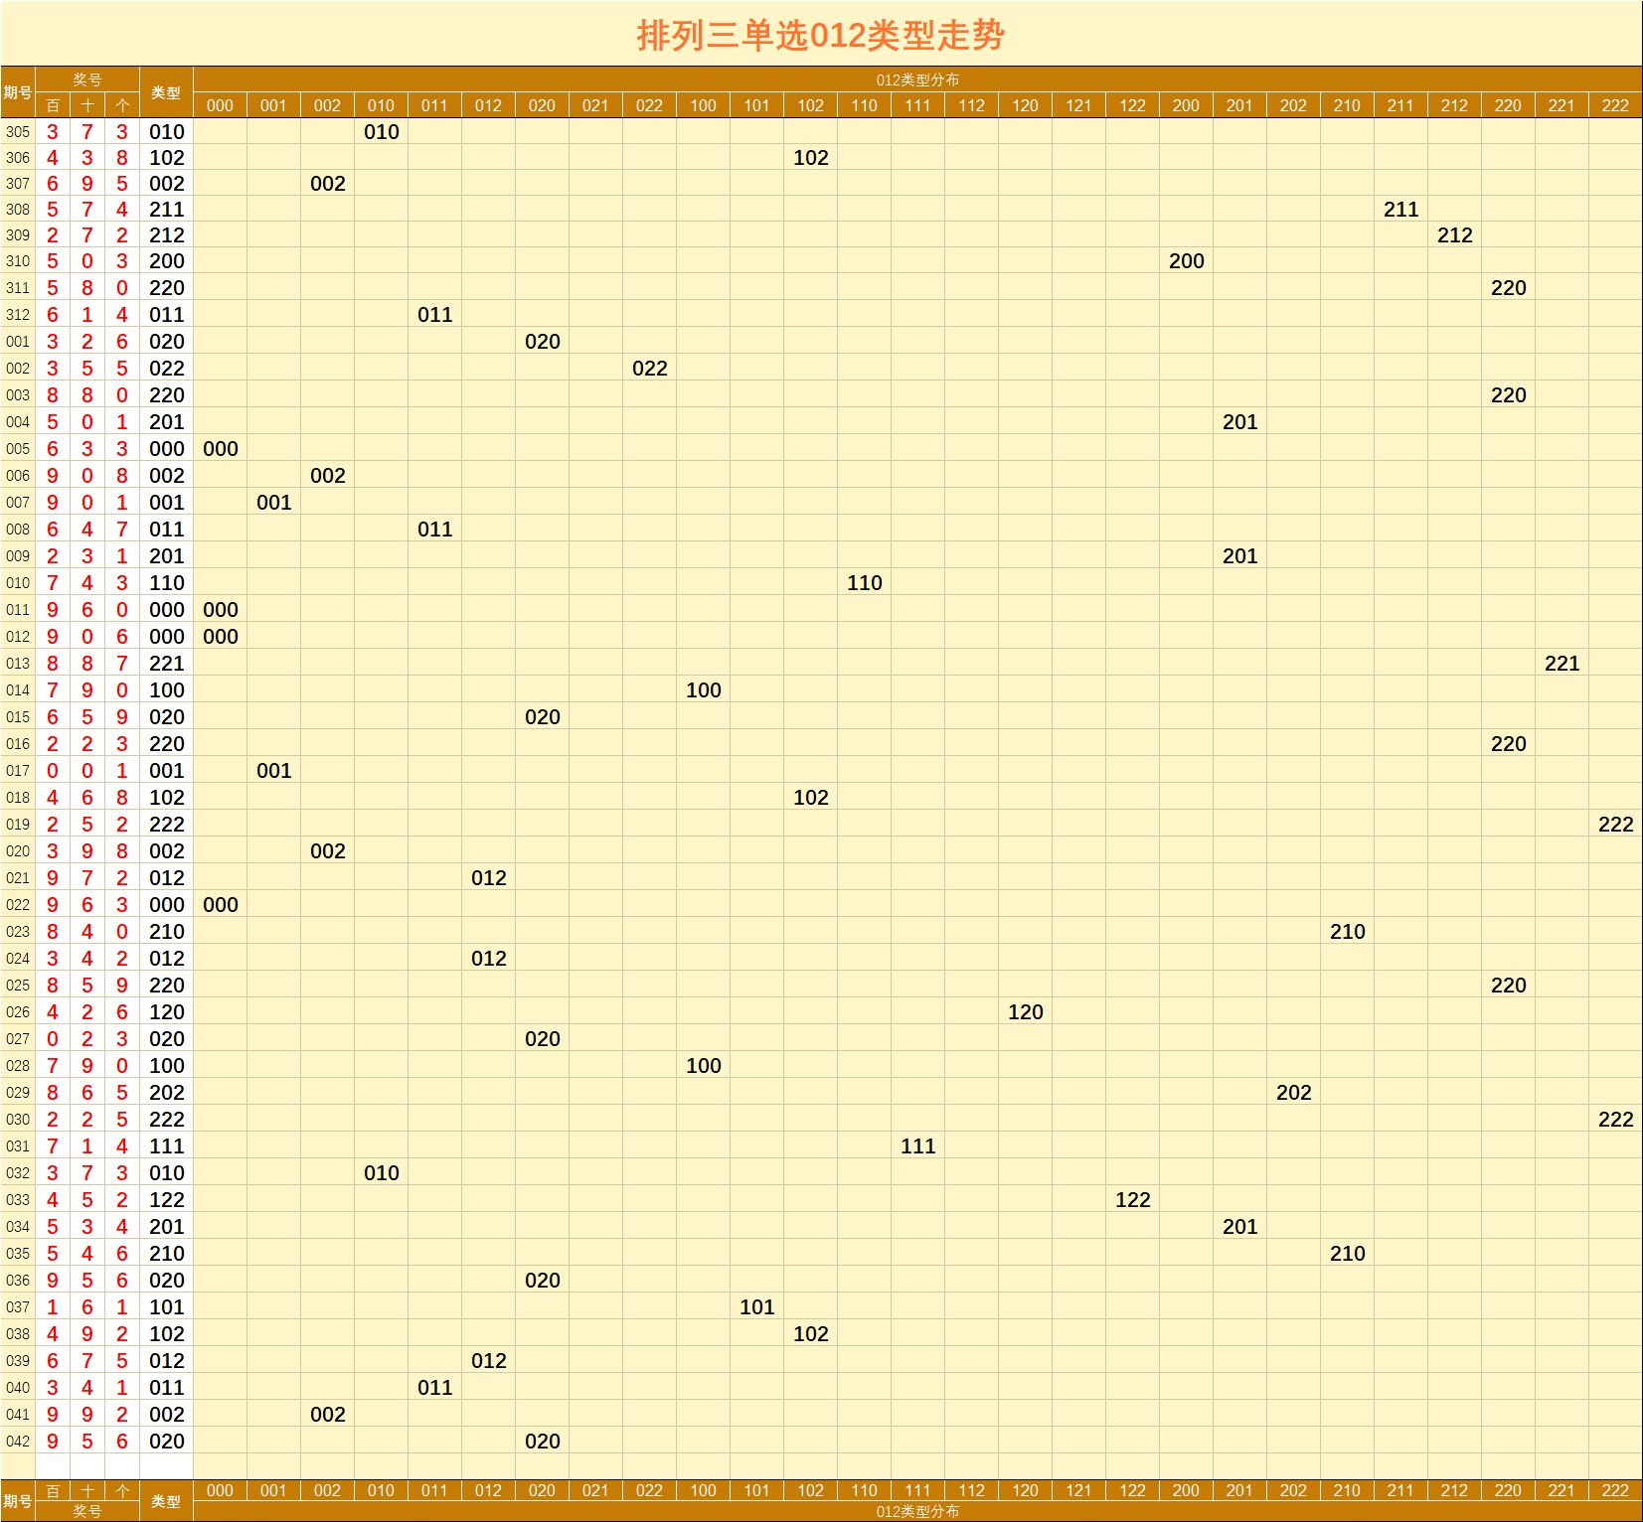Screen dimensions: 1643x1522
Task: Click the title 排列三单选012类型走势
Action: click(821, 35)
